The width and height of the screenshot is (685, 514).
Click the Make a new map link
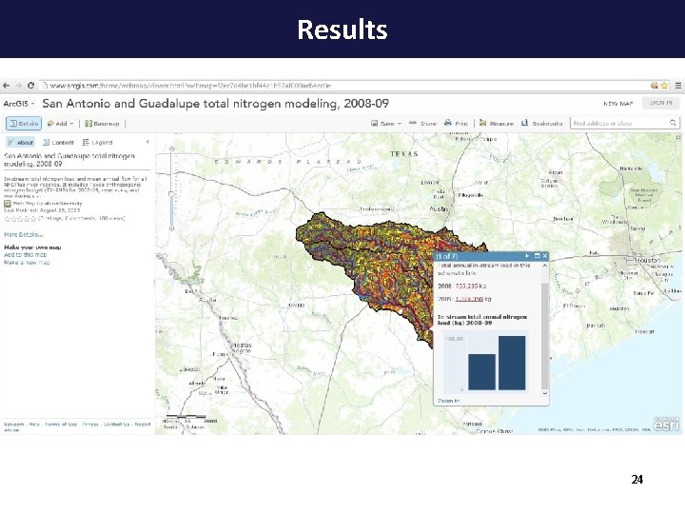pos(27,263)
